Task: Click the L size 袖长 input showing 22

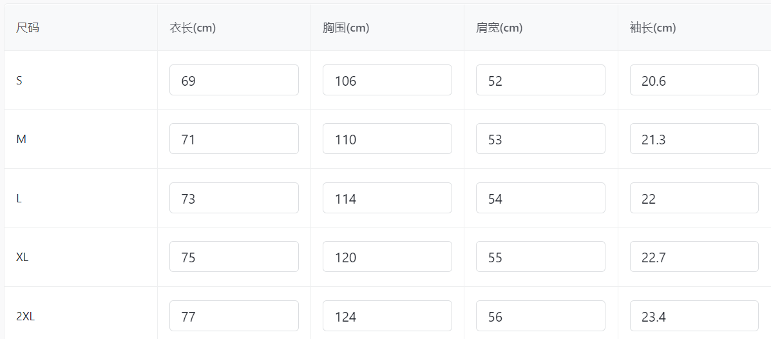Action: point(694,198)
